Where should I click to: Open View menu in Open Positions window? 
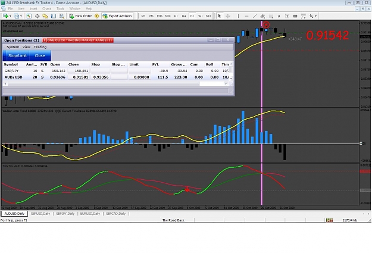pos(26,47)
